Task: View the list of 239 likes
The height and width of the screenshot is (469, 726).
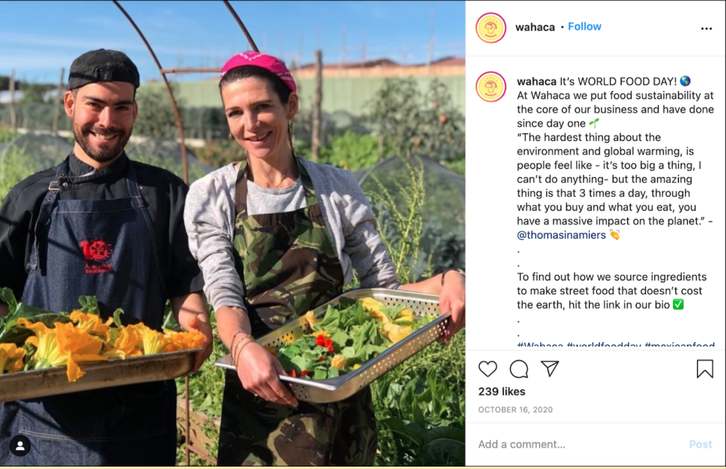Action: pyautogui.click(x=502, y=392)
